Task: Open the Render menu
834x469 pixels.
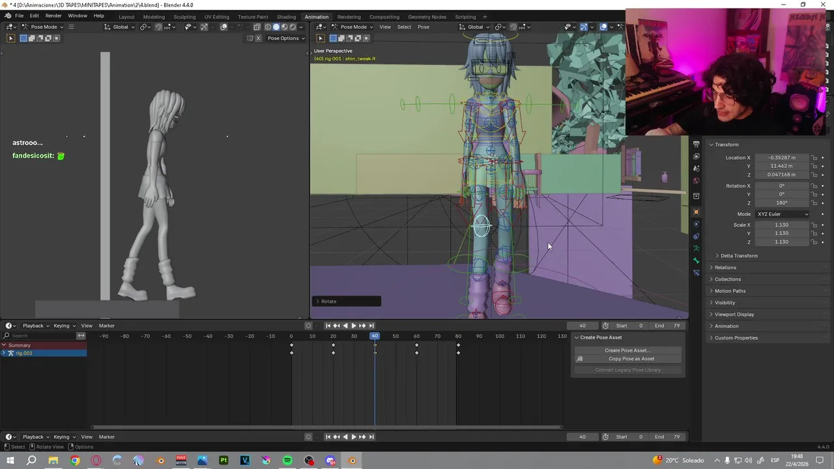Action: (x=53, y=16)
